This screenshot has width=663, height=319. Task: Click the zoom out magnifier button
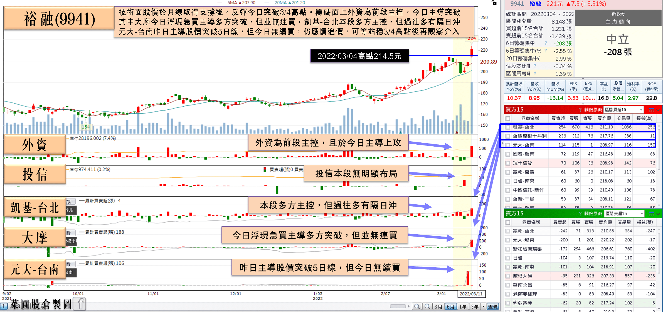click(416, 307)
